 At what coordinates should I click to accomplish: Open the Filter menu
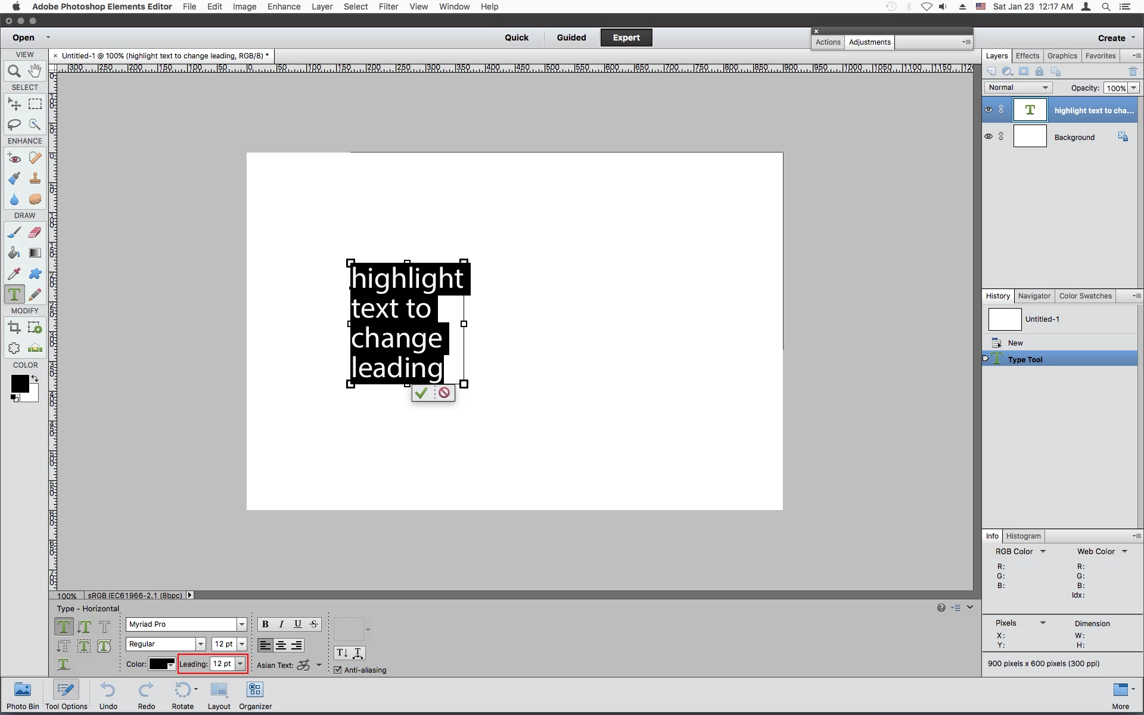(x=388, y=7)
